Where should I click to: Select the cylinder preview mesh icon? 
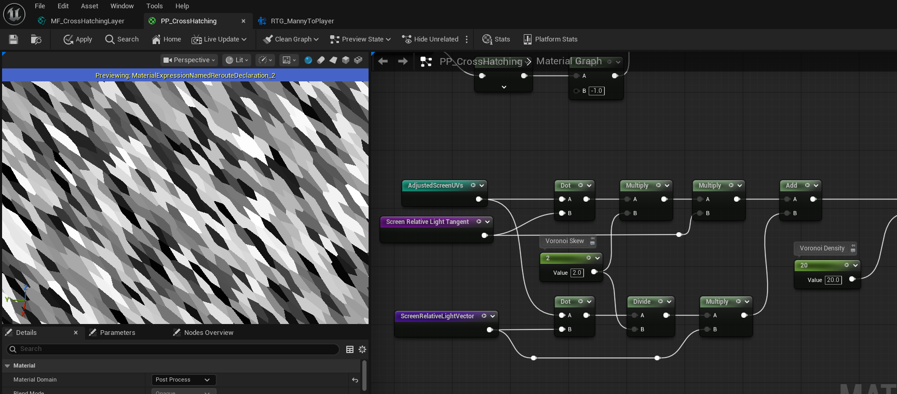[321, 60]
